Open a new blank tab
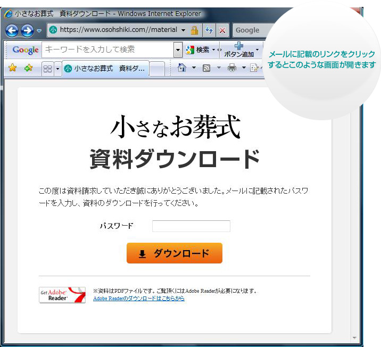This screenshot has height=347, width=381. tap(157, 69)
